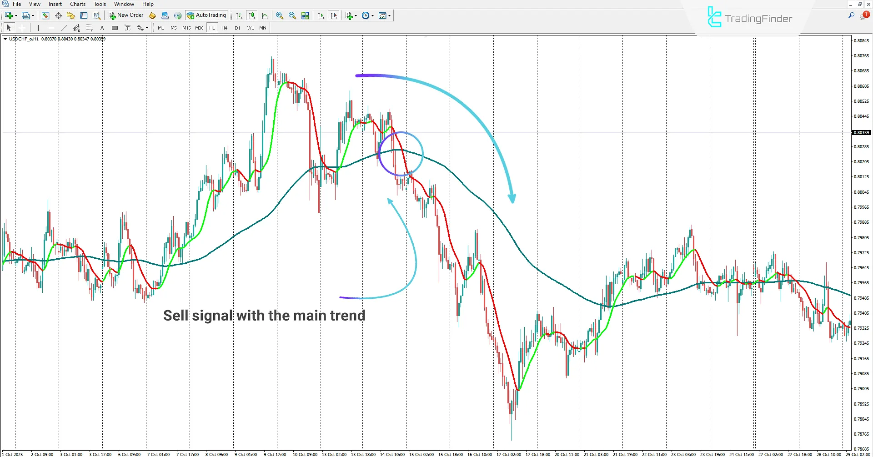Viewport: 873px width, 457px height.
Task: Select the Crosshair tool
Action: [22, 28]
